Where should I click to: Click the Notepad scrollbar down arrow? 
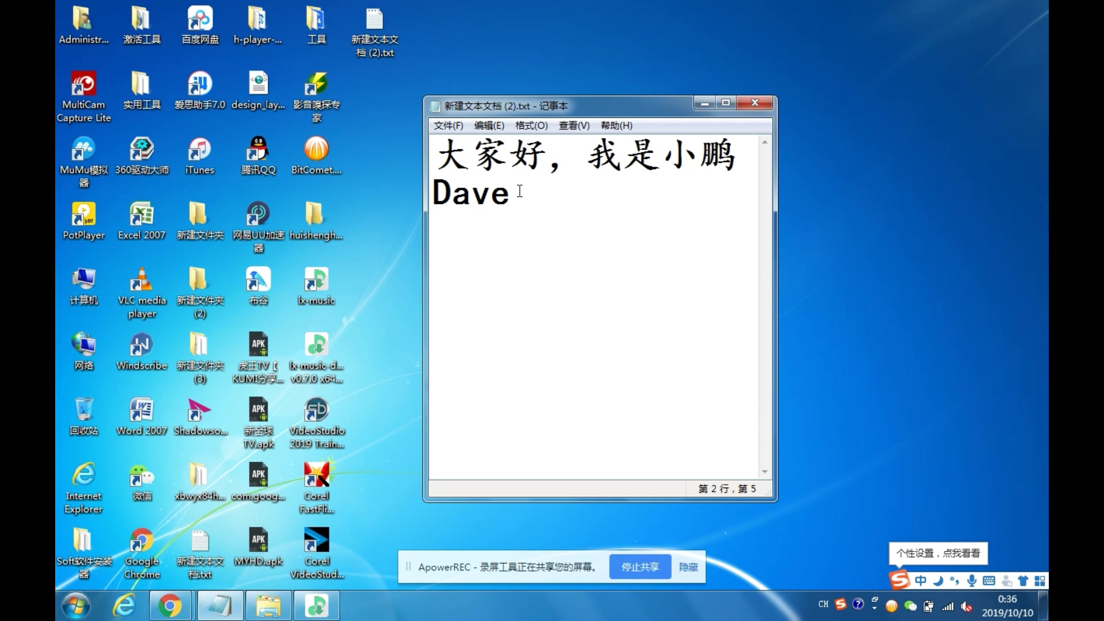click(765, 471)
